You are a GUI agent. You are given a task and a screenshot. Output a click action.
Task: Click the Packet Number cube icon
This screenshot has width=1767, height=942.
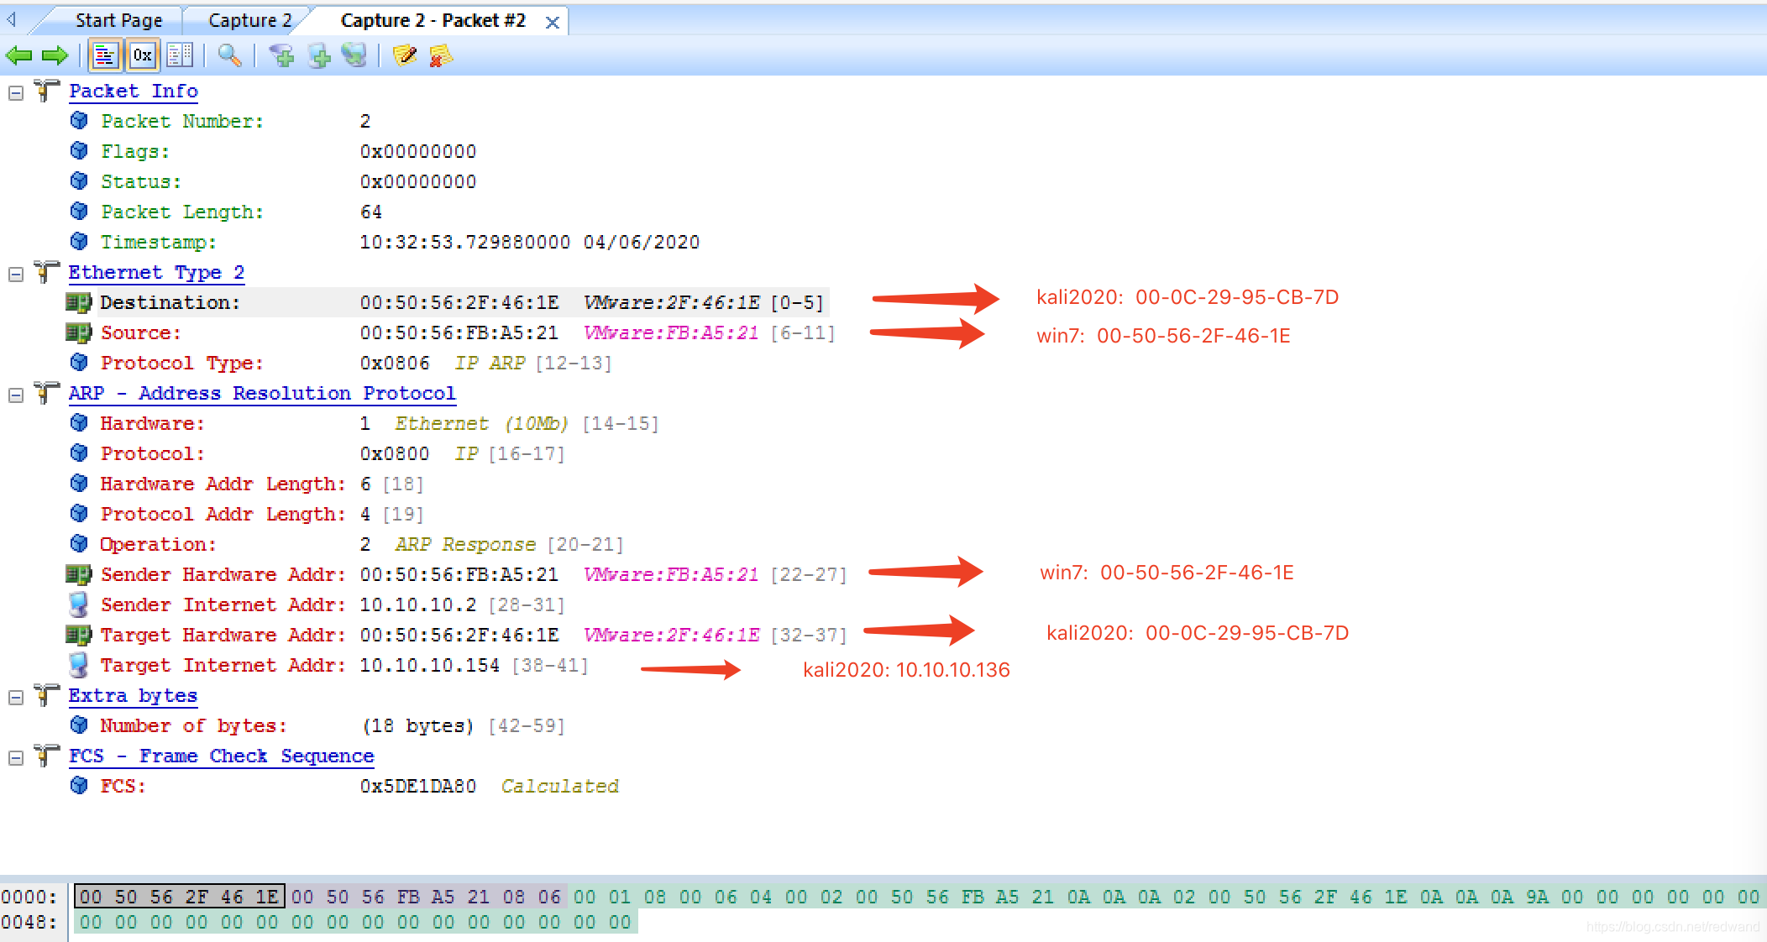[x=79, y=121]
